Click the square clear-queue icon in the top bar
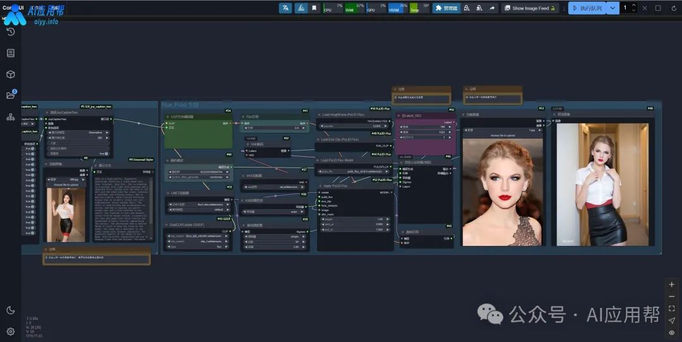Screen dimensions: 682x342 point(658,8)
